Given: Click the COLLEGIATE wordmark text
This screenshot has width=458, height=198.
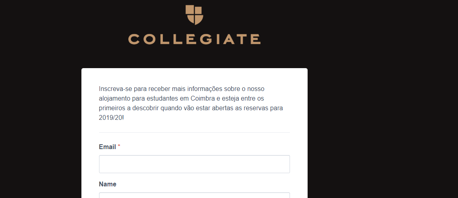Looking at the screenshot, I should 194,39.
